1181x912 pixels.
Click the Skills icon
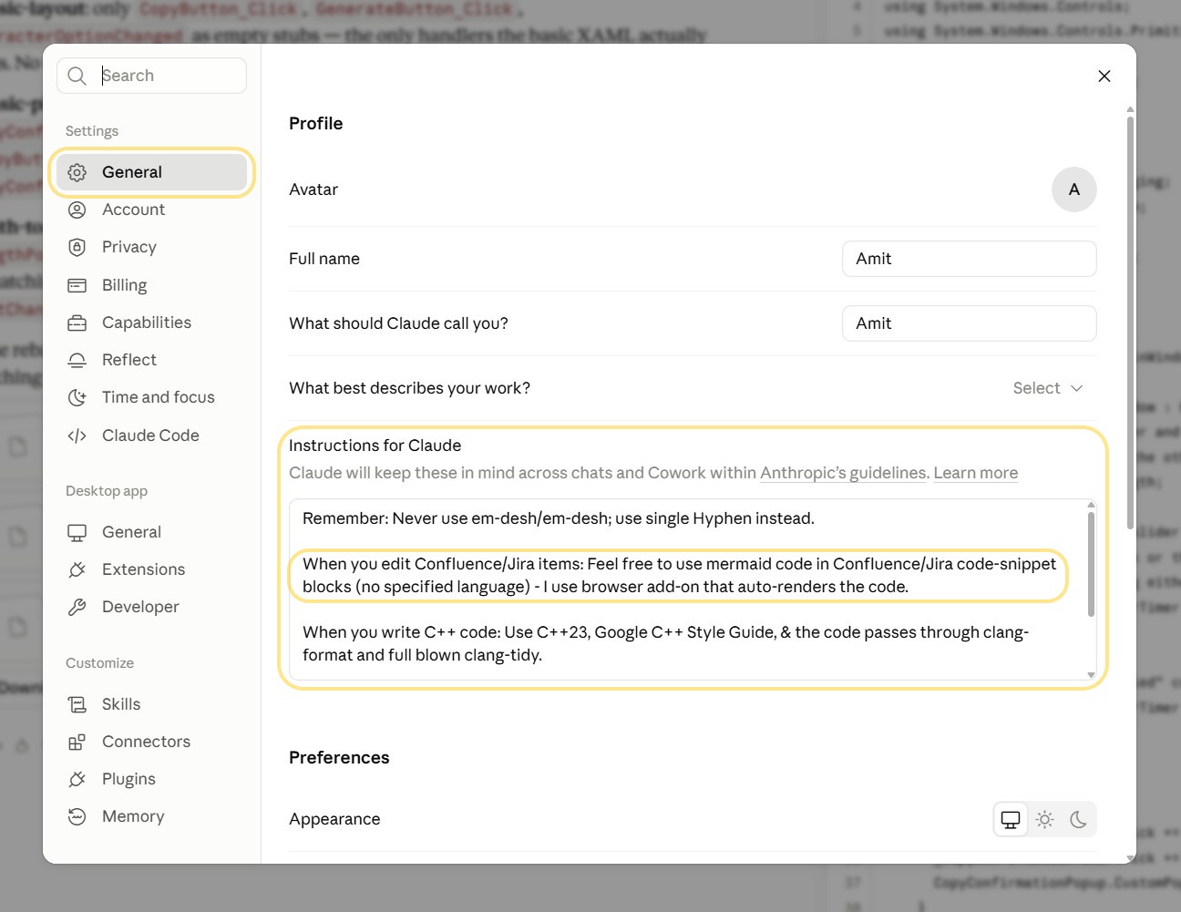coord(77,704)
